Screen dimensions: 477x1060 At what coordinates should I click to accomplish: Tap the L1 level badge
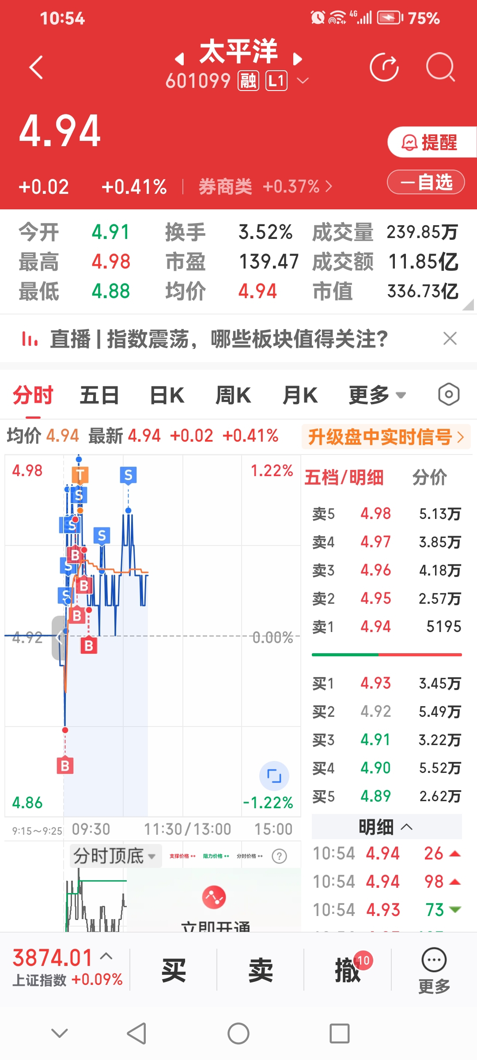(276, 81)
